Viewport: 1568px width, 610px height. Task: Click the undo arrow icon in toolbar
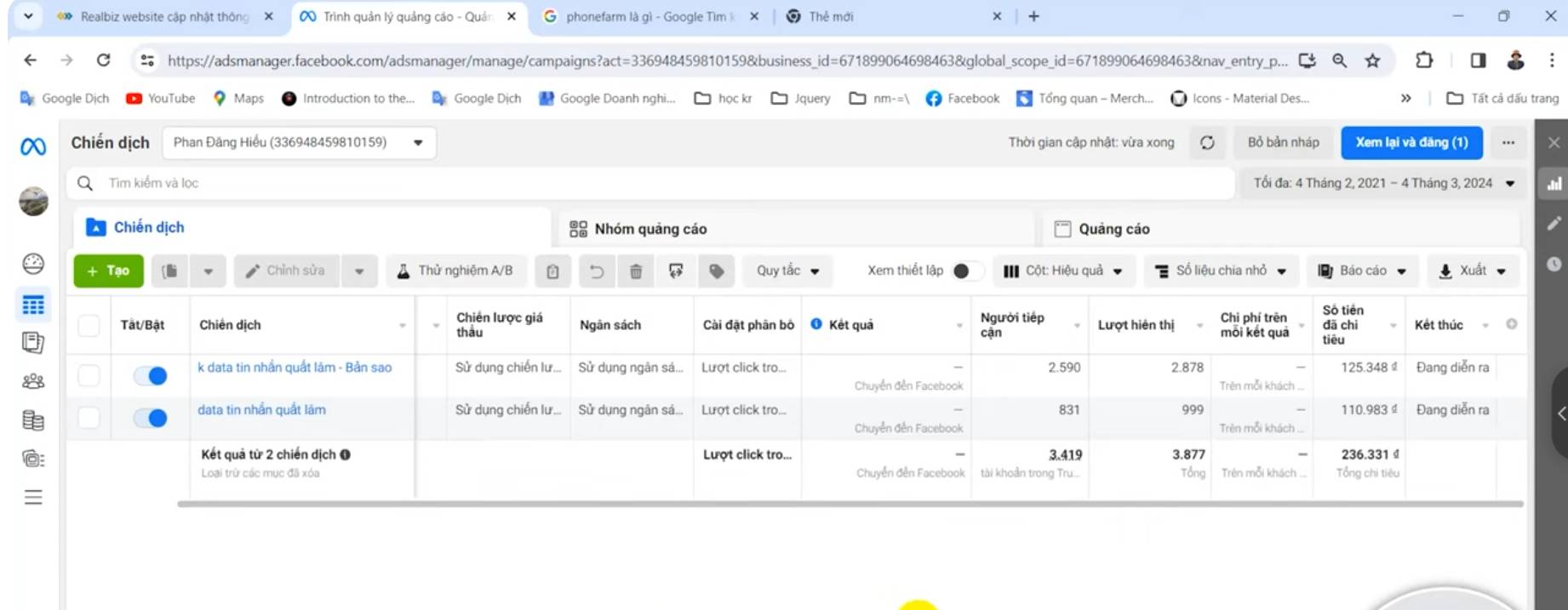point(596,271)
